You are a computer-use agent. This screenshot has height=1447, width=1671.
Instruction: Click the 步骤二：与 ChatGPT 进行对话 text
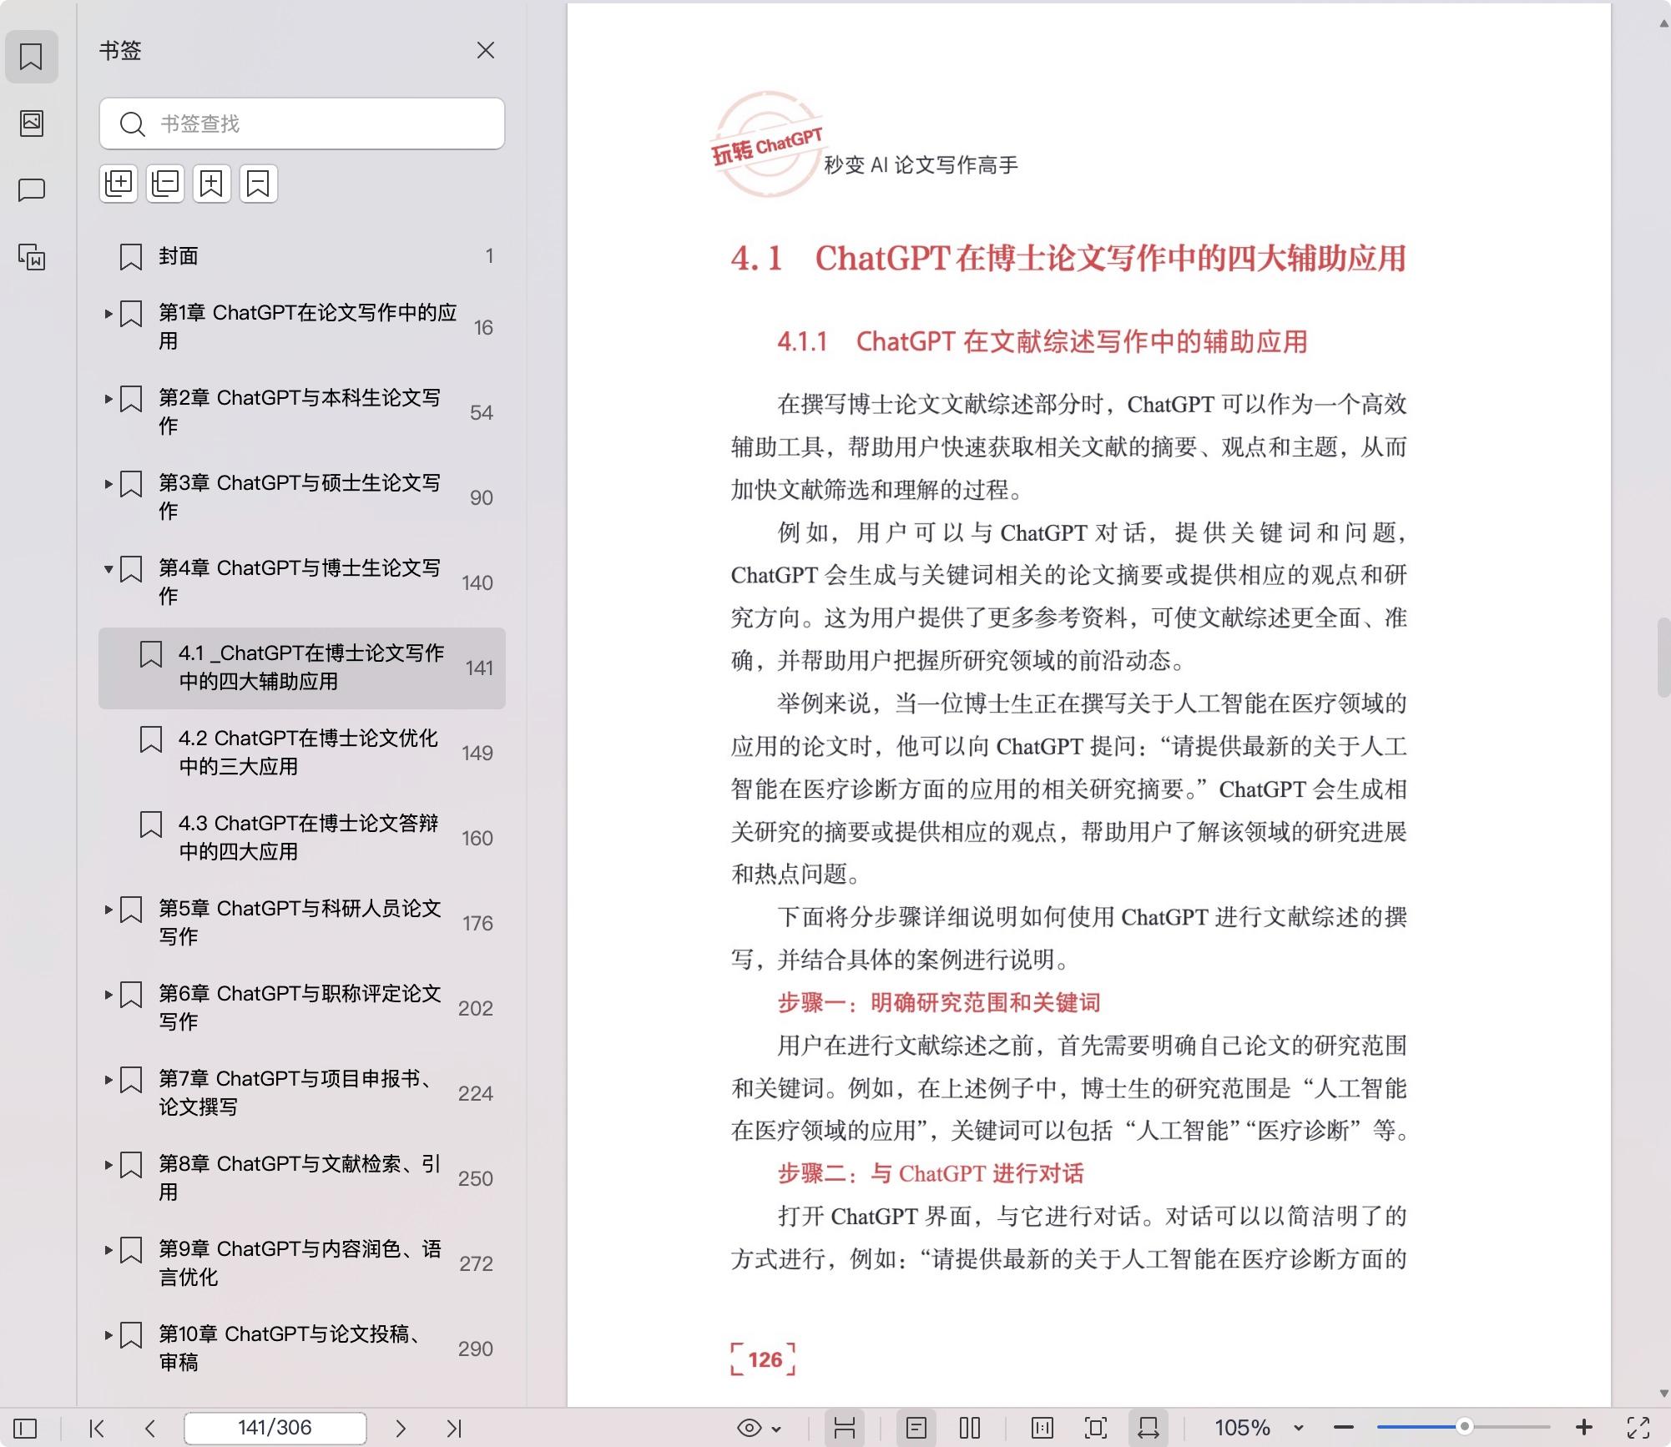click(931, 1173)
